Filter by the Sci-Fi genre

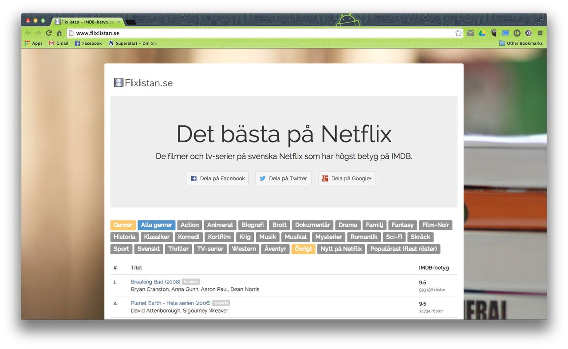[394, 237]
